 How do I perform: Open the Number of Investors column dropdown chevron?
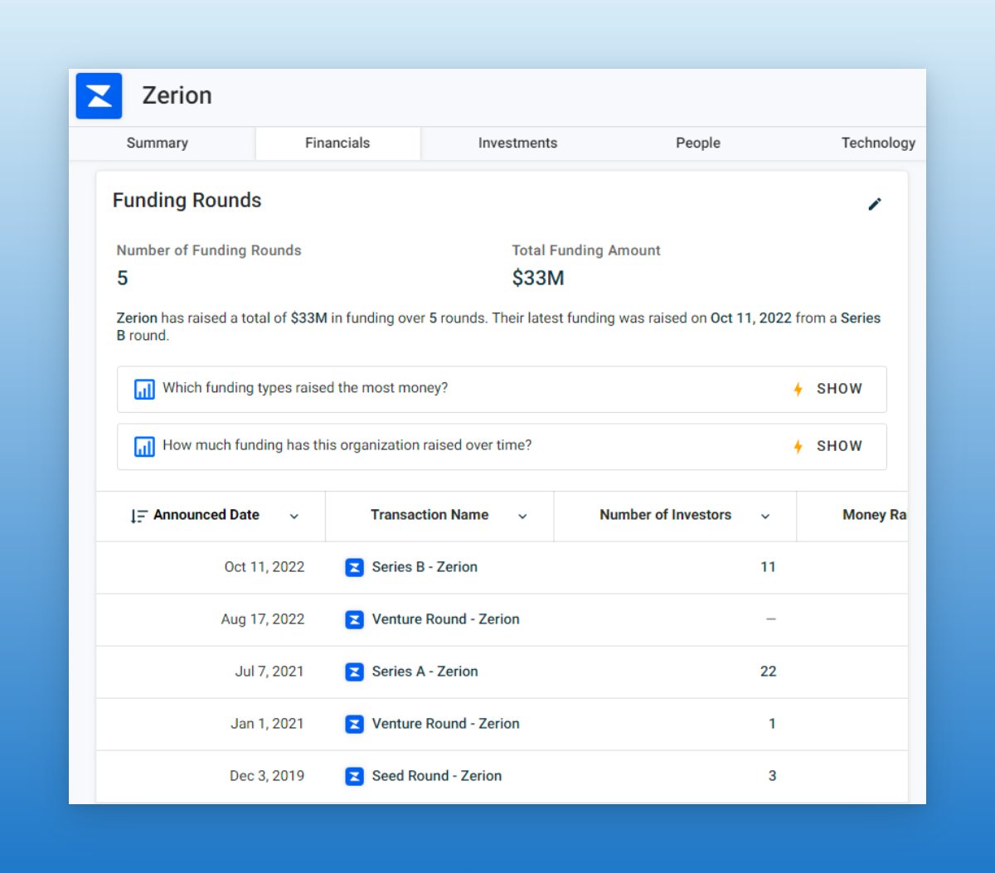[765, 517]
